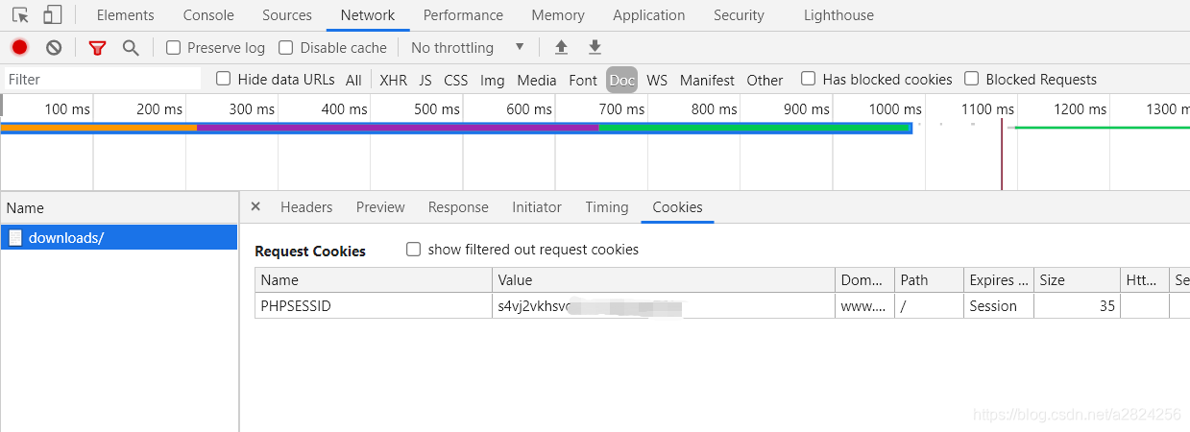Click the purple segment of the timeline bar
Image resolution: width=1190 pixels, height=432 pixels.
(398, 127)
